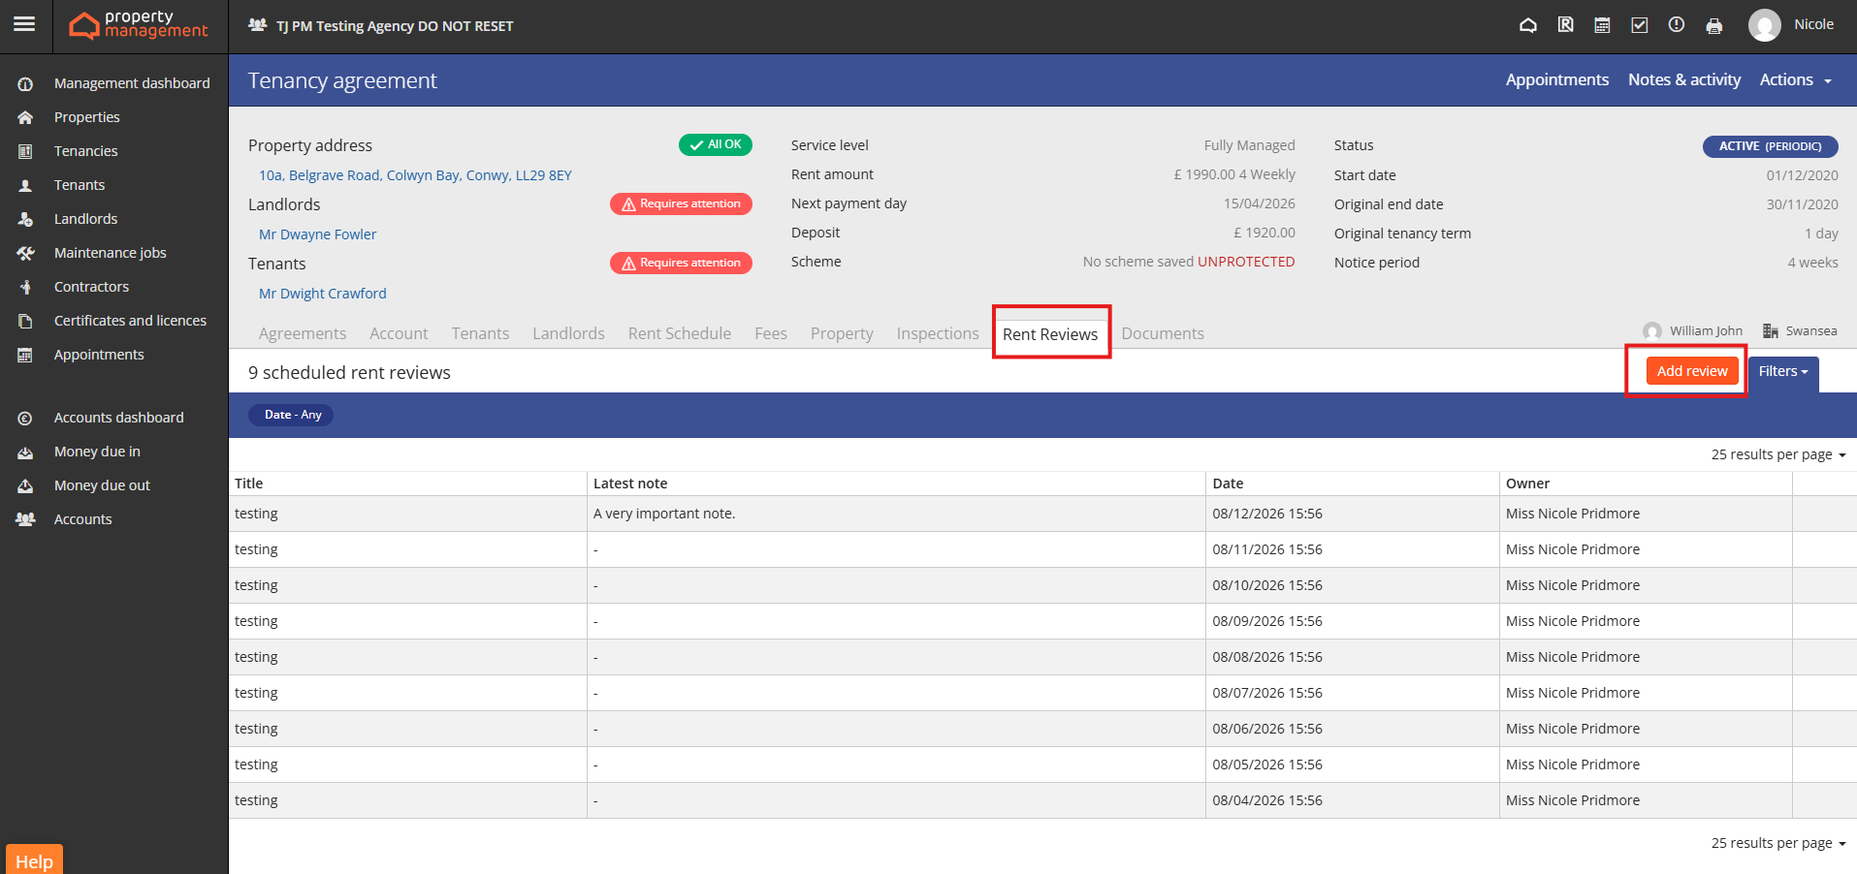Image resolution: width=1857 pixels, height=874 pixels.
Task: Expand the Actions dropdown
Action: [1795, 80]
